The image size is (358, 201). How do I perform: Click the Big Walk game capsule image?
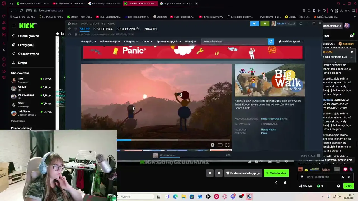point(270,80)
